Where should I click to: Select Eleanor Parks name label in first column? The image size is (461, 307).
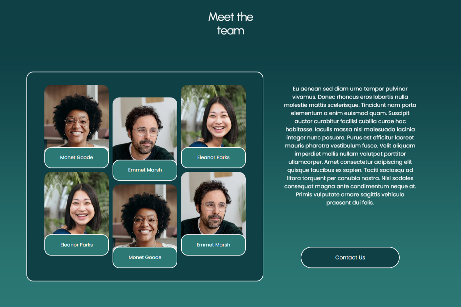pyautogui.click(x=77, y=245)
